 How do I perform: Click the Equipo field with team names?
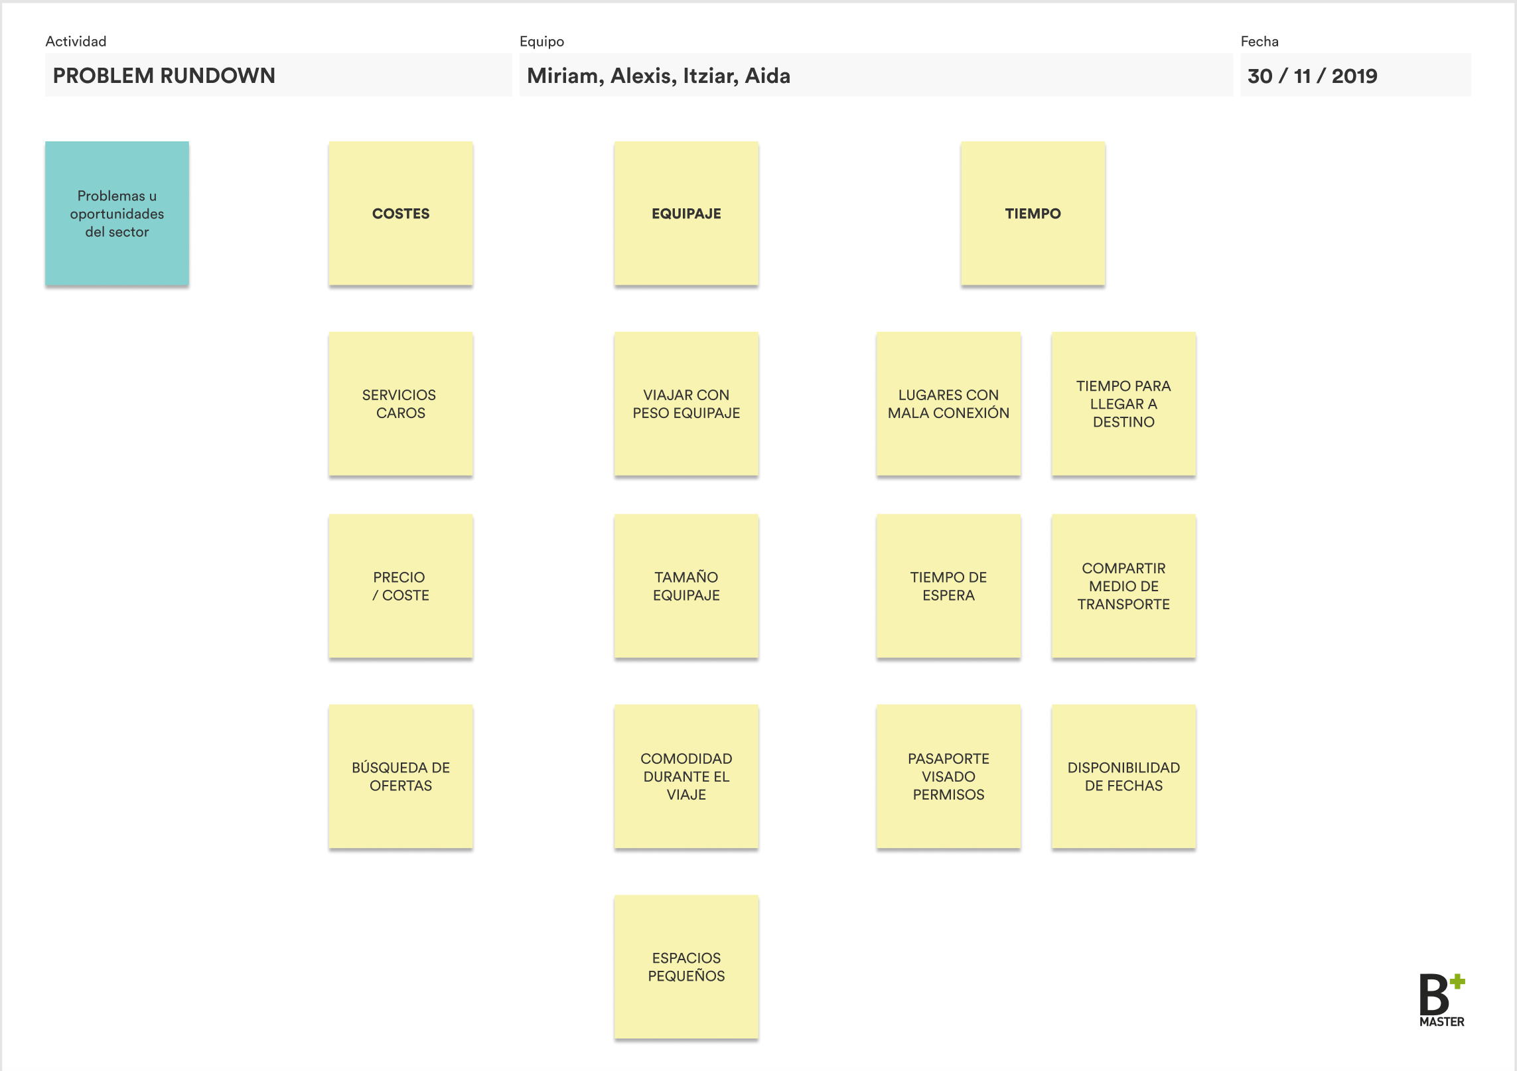(x=875, y=76)
